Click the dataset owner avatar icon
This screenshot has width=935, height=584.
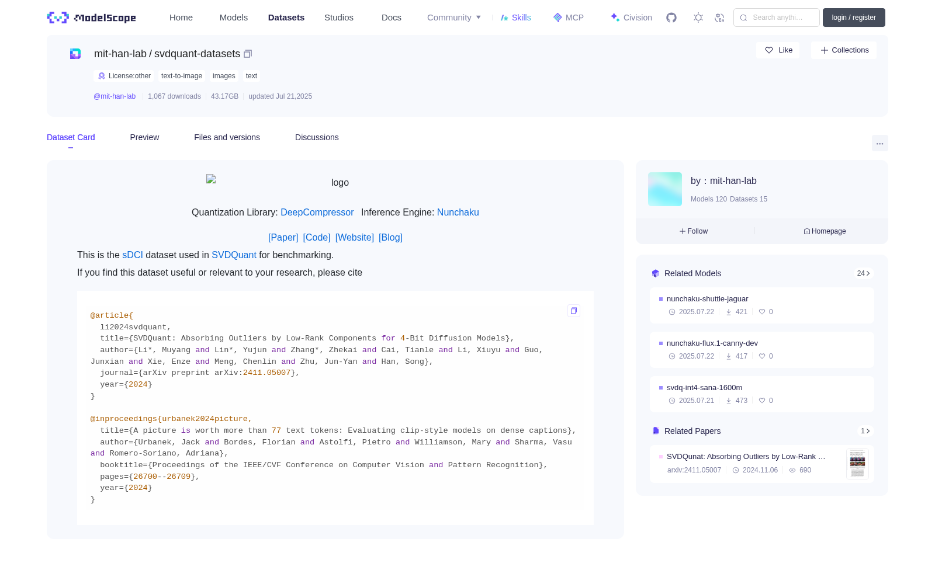75,54
